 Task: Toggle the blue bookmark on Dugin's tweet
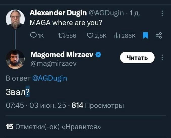pos(145,36)
